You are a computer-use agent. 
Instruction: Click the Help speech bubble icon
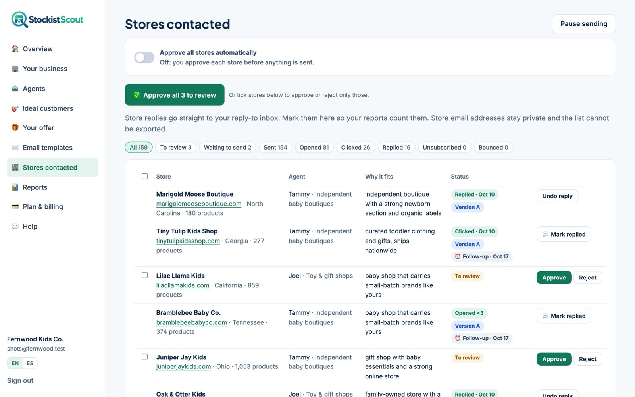click(15, 227)
